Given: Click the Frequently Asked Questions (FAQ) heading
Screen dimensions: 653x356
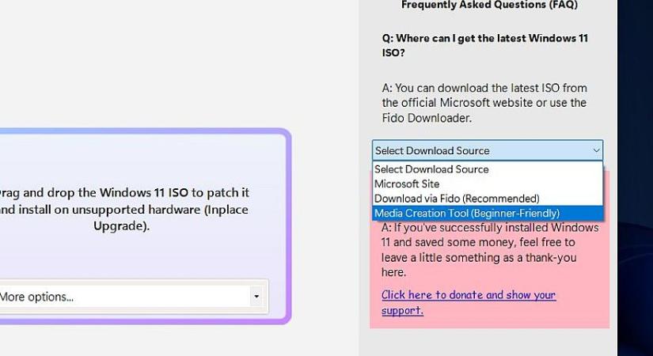Looking at the screenshot, I should pos(489,5).
